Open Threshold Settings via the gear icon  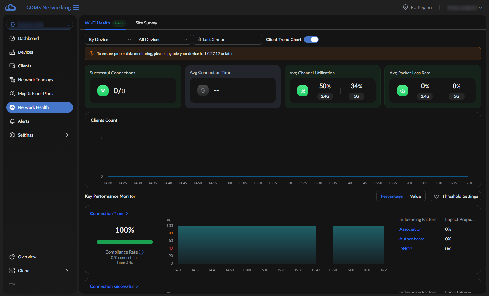[437, 196]
